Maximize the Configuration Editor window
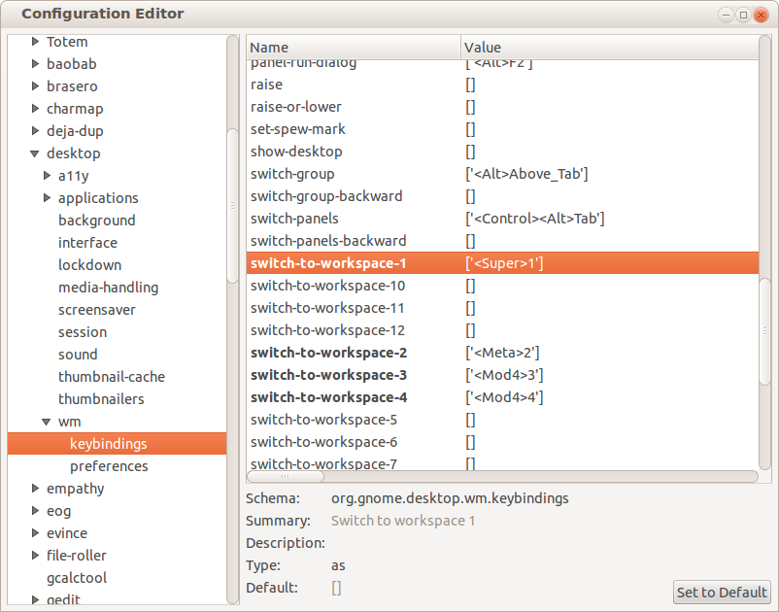The width and height of the screenshot is (779, 612). [743, 15]
